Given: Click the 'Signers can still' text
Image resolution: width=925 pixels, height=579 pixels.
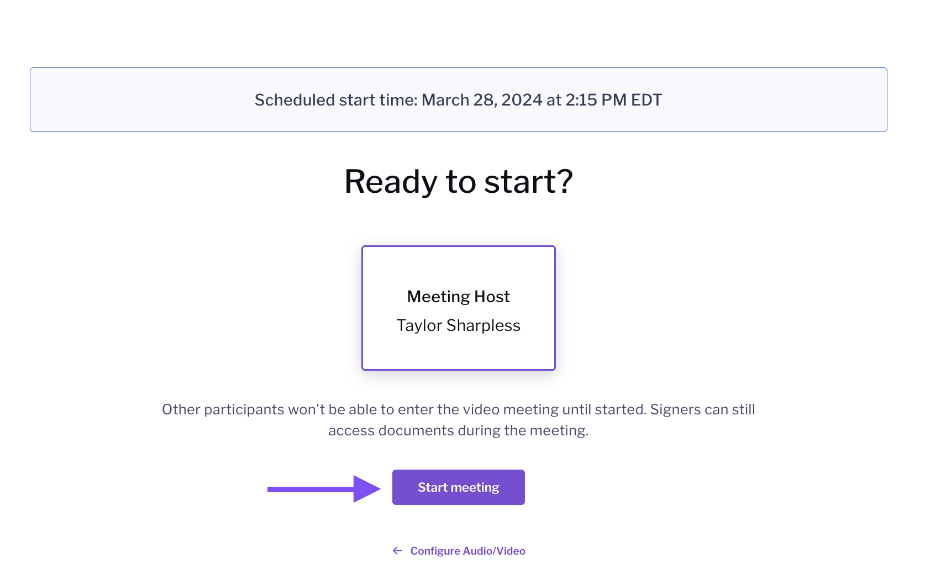Looking at the screenshot, I should tap(702, 409).
